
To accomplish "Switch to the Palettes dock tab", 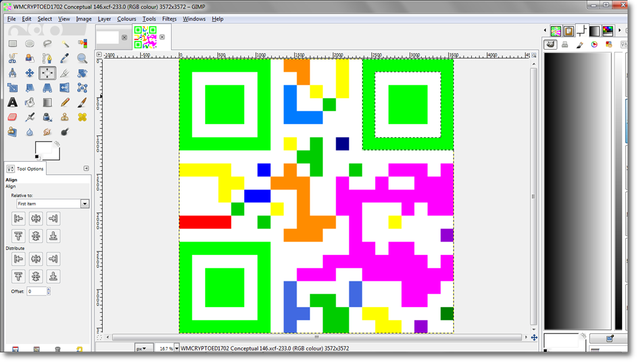I will [x=608, y=31].
